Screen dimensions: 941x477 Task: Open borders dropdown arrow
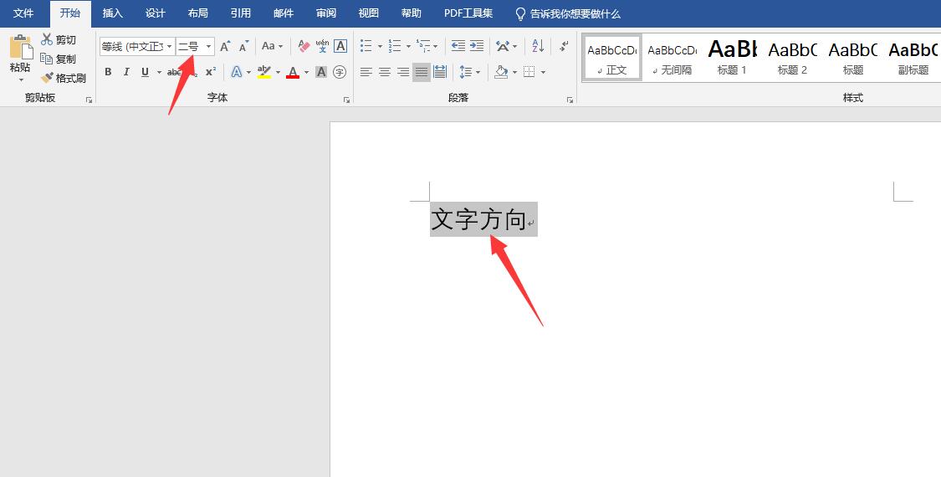tap(543, 72)
